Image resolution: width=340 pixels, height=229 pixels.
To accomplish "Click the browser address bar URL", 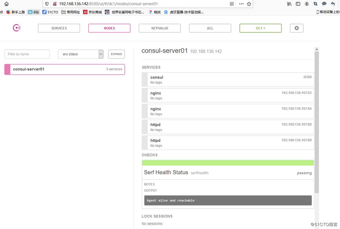I will (x=108, y=4).
